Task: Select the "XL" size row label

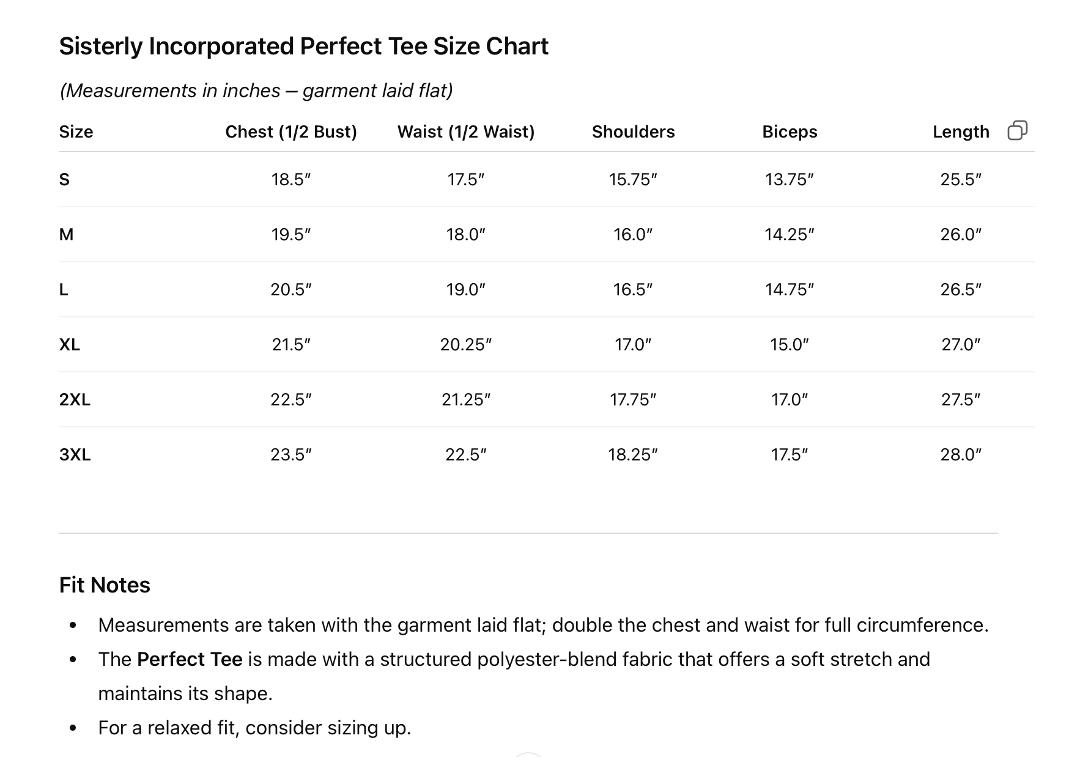Action: [70, 344]
